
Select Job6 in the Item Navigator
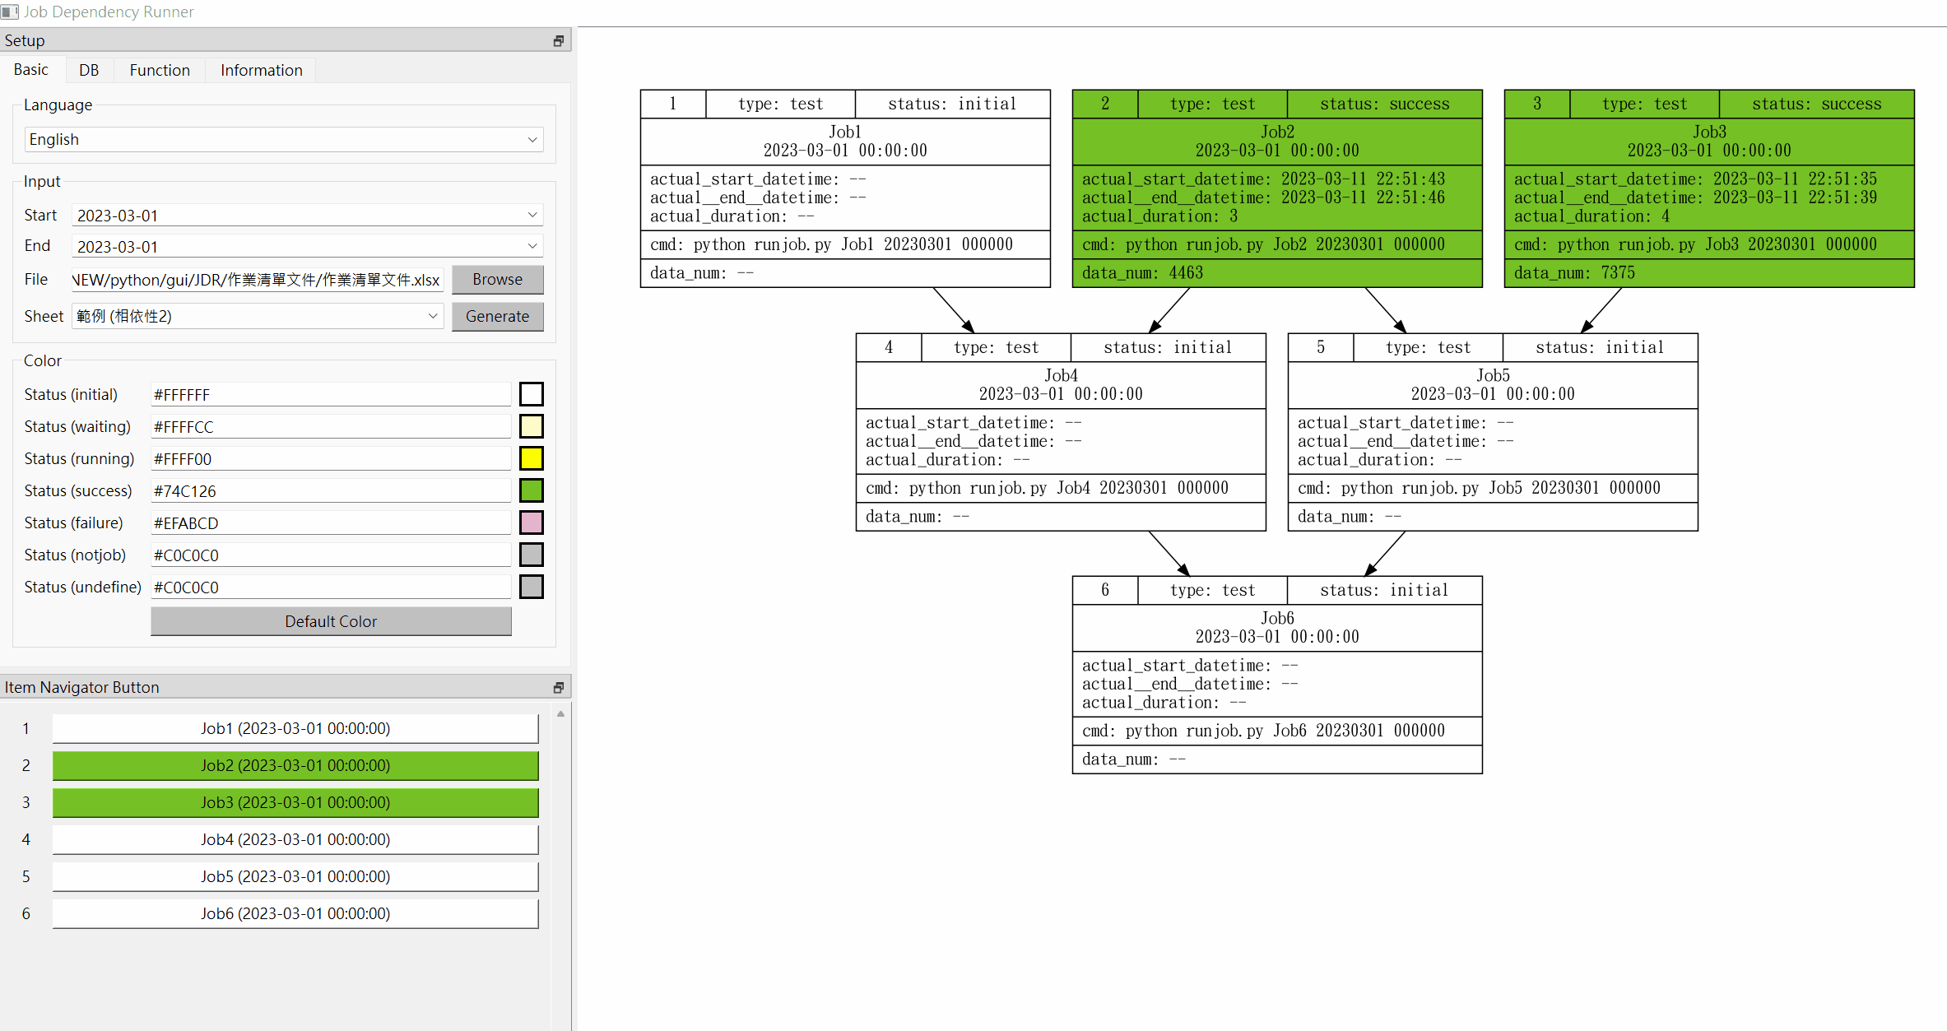295,913
